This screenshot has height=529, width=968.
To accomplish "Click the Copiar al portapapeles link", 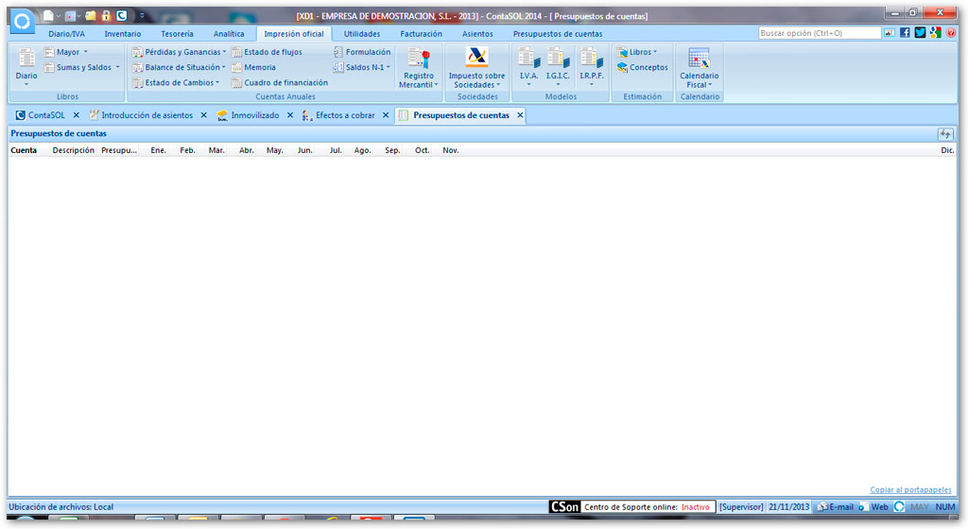I will (x=910, y=489).
